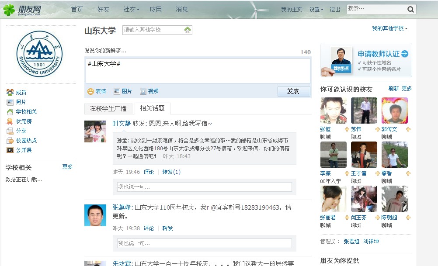Click the 图片 picture icon

pos(117,91)
